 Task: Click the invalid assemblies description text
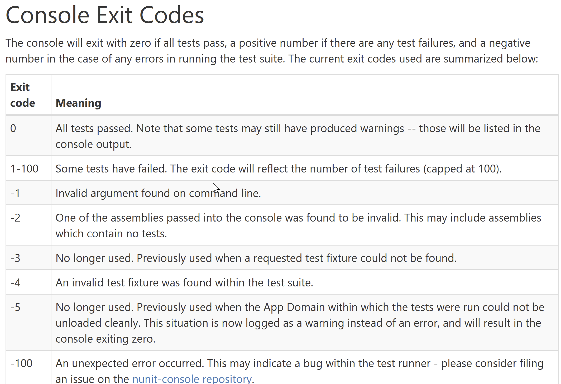point(298,225)
